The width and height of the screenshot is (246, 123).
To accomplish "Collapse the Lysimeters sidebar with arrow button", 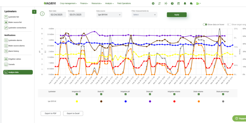I will 34,12.
